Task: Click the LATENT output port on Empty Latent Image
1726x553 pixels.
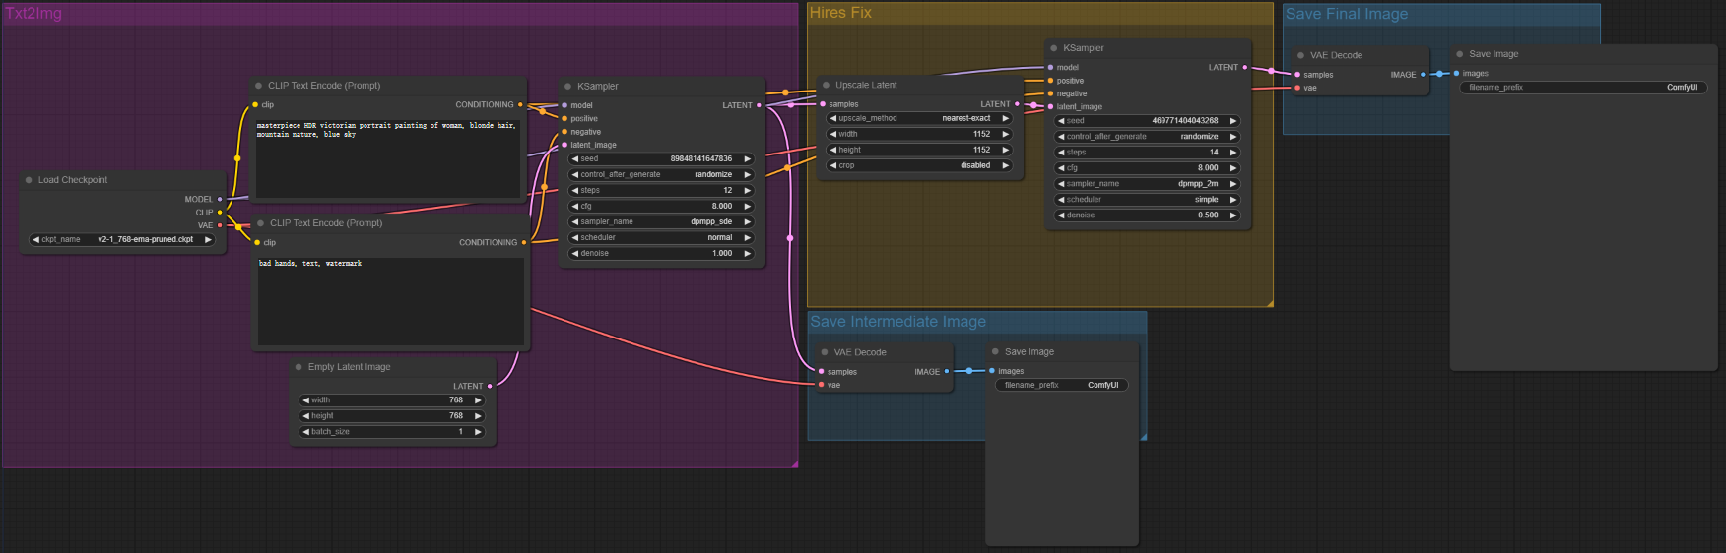Action: (490, 386)
